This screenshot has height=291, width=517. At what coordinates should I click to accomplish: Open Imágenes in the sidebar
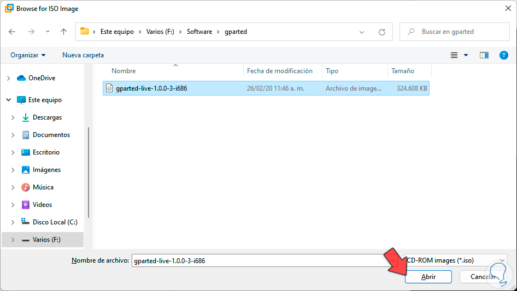coord(46,170)
